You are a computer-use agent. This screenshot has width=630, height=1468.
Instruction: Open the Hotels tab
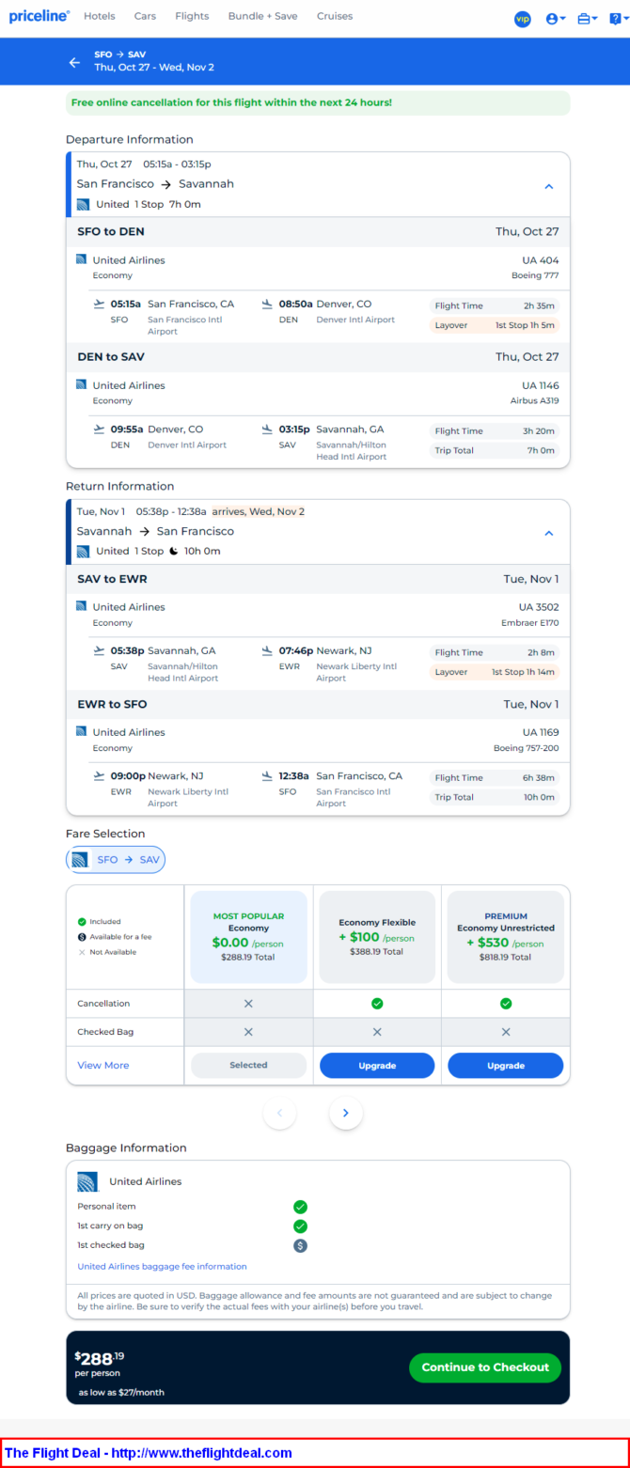(x=100, y=16)
